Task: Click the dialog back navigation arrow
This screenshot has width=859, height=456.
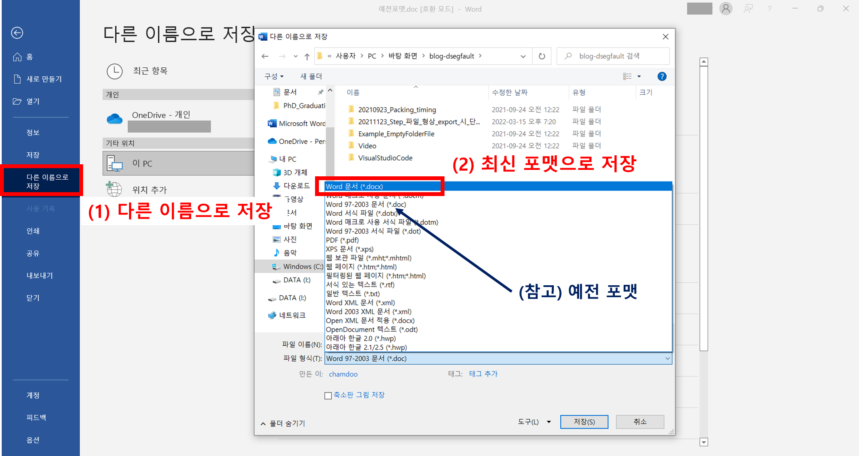Action: pos(265,56)
